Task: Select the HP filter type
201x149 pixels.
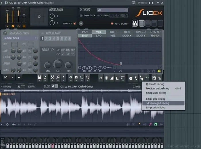Action: (73, 50)
